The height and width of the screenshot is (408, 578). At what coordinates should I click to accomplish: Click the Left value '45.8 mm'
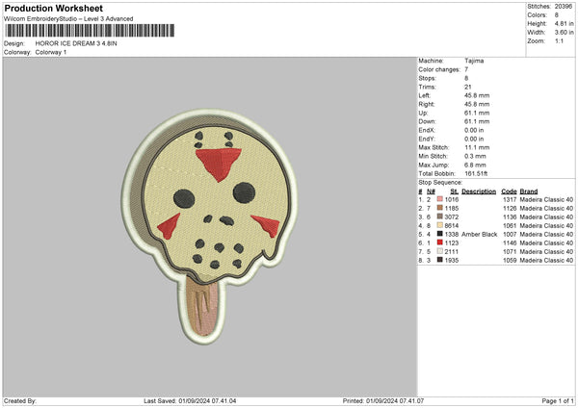477,95
